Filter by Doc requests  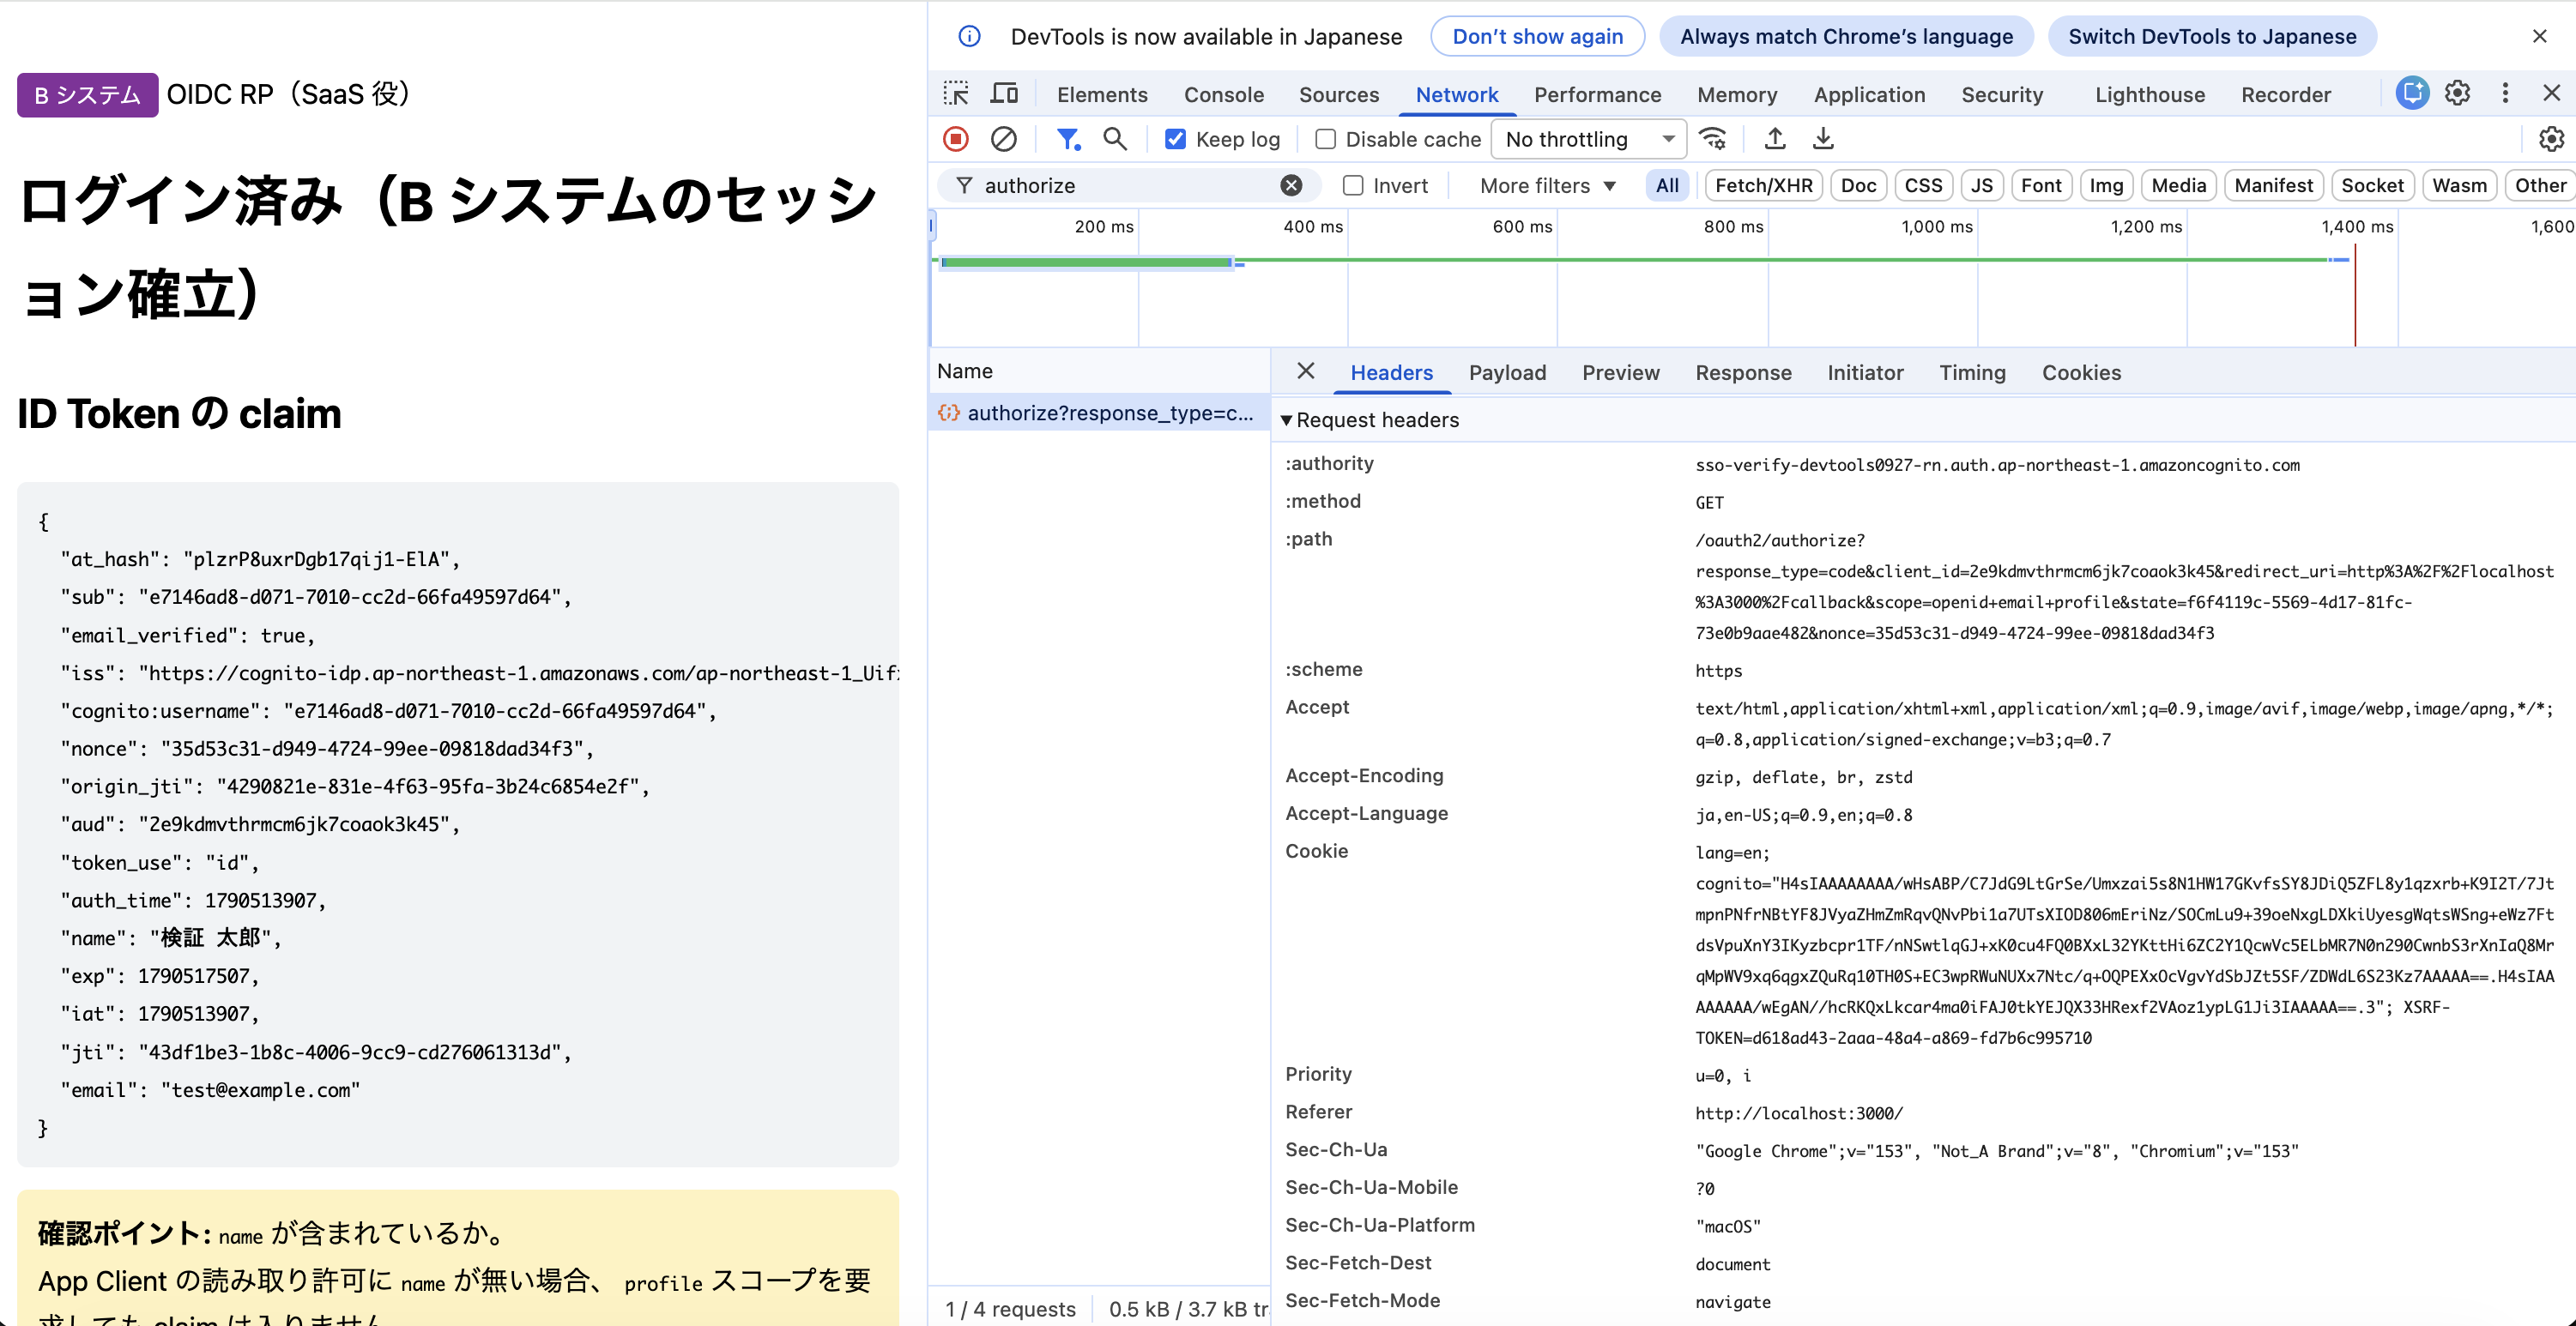[1858, 185]
